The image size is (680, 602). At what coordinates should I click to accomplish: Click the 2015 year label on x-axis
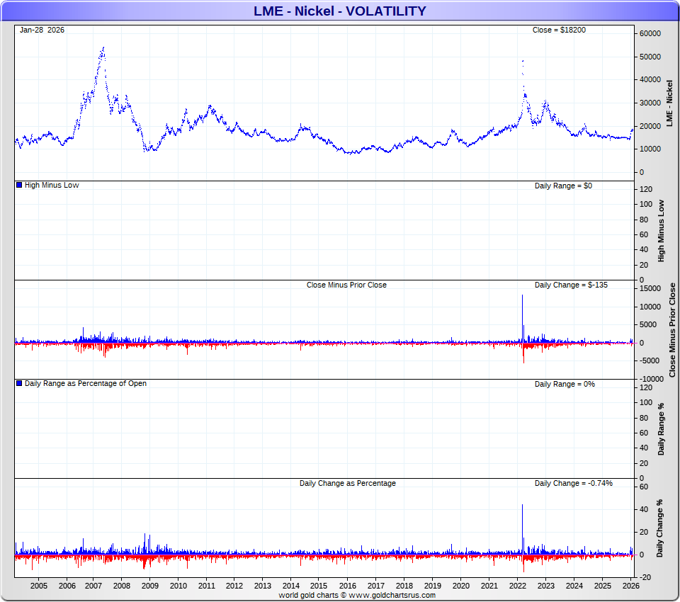point(319,586)
